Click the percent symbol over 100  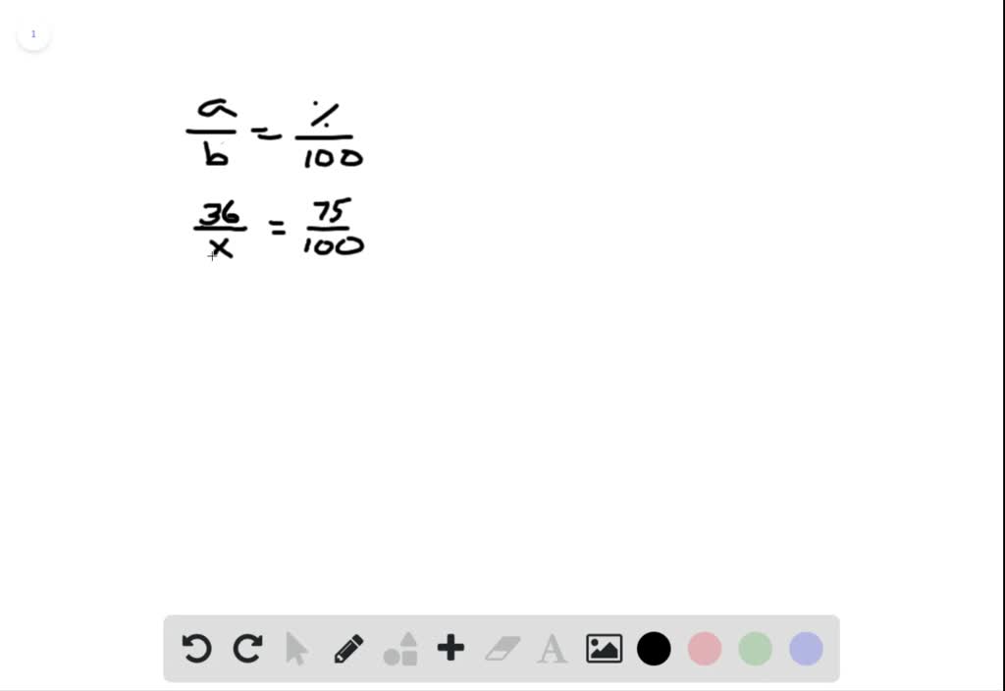(x=324, y=115)
